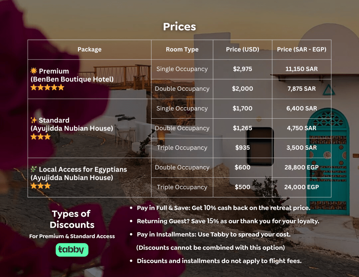
Task: Click the sun icon beside Premium
Action: (34, 71)
